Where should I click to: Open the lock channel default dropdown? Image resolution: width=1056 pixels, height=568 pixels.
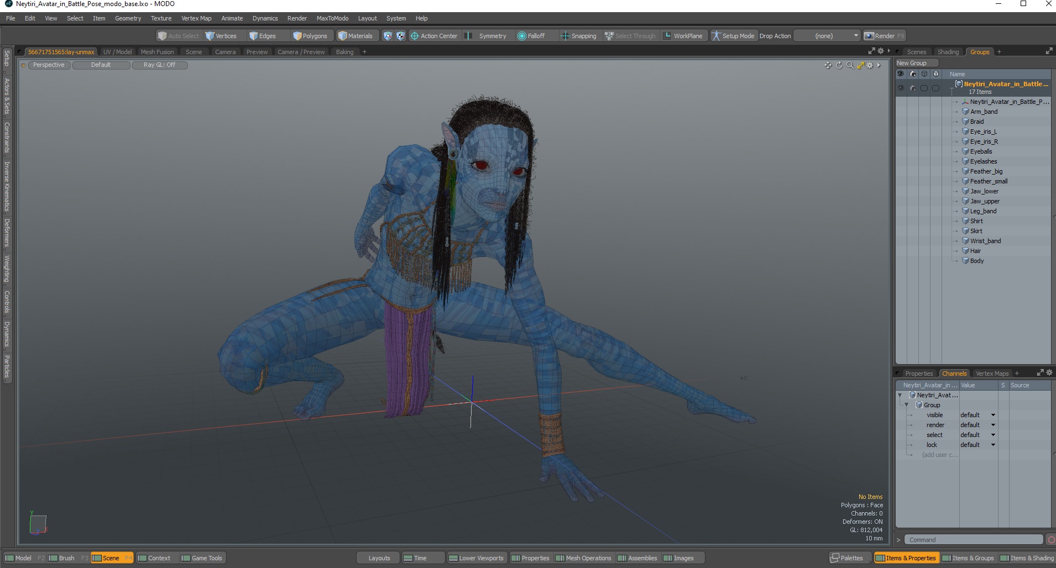[x=977, y=445]
